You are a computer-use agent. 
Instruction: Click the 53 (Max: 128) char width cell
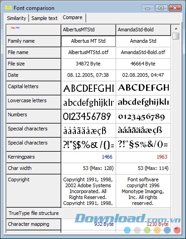[88, 169]
